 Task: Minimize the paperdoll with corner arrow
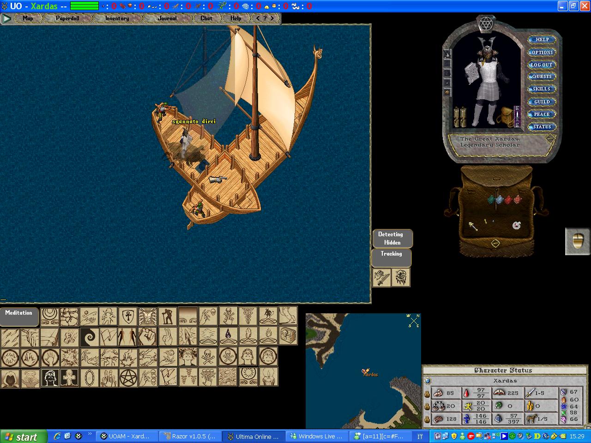[550, 138]
